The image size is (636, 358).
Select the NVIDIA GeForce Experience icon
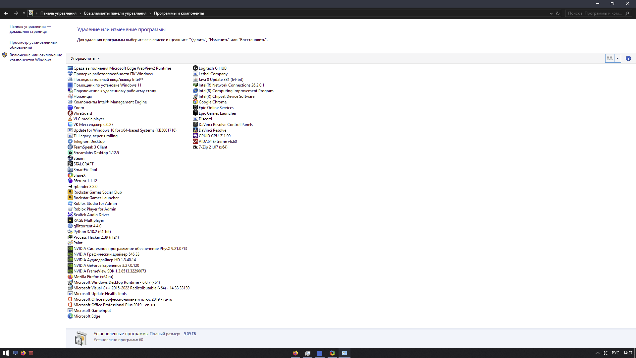[70, 266]
